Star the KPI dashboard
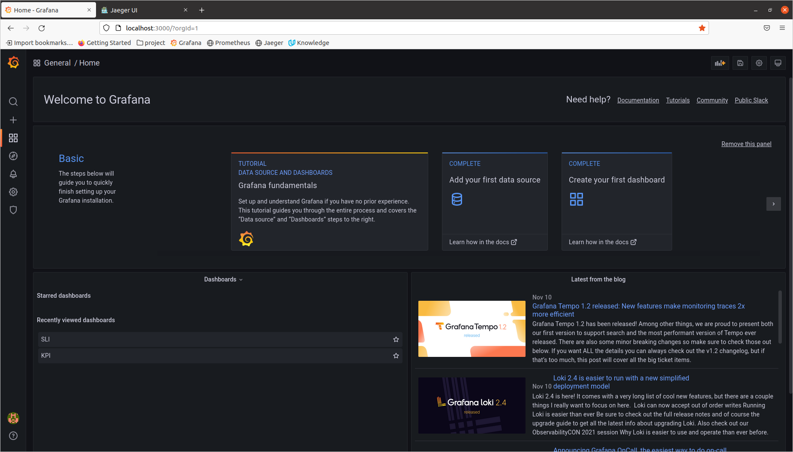 tap(396, 356)
